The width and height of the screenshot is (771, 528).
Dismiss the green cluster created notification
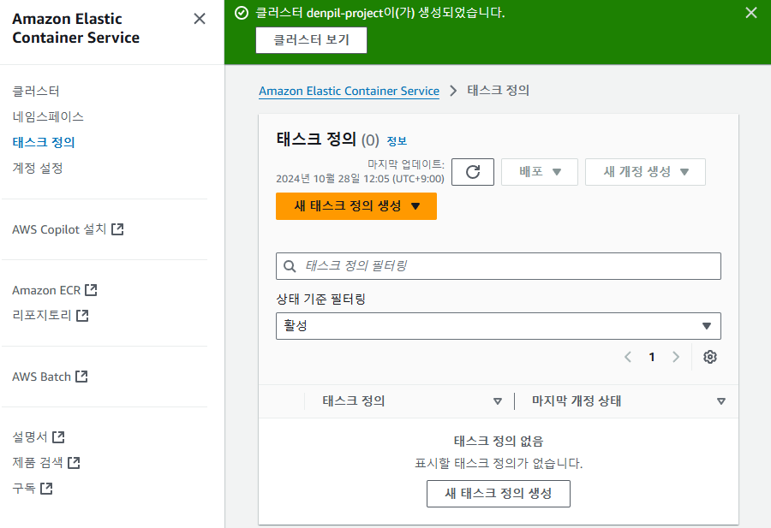pos(750,13)
